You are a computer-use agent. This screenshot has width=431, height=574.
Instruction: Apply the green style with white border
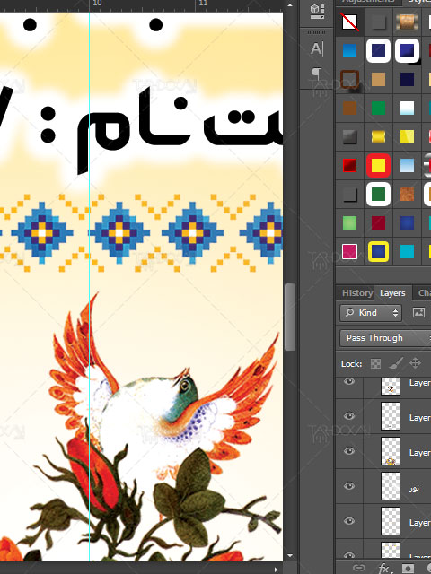[378, 194]
